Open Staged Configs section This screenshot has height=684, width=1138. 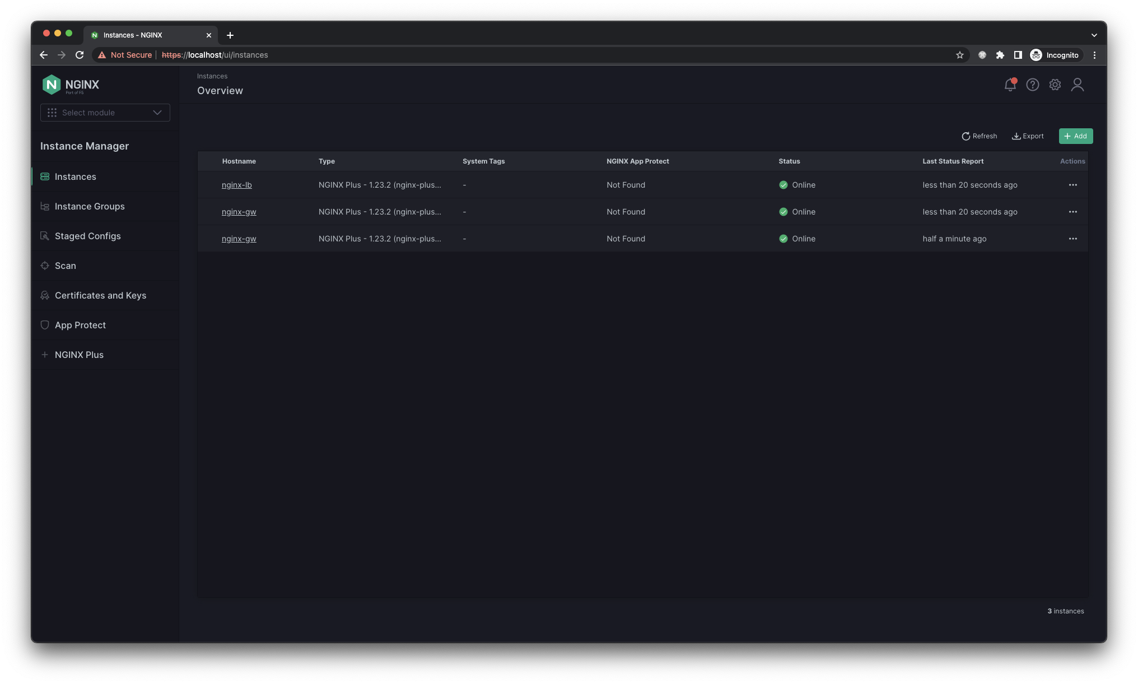(x=87, y=236)
